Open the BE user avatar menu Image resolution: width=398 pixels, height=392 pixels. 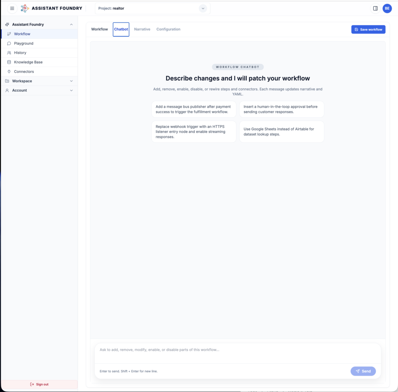pos(387,8)
